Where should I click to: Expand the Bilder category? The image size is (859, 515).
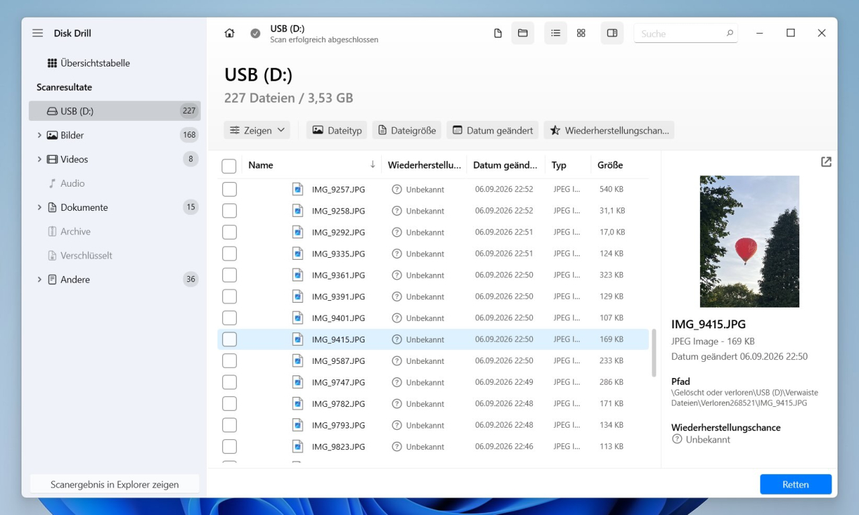pos(40,135)
